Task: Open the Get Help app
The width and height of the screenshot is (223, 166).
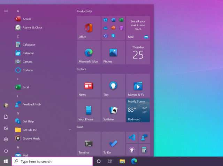Action: click(x=43, y=121)
